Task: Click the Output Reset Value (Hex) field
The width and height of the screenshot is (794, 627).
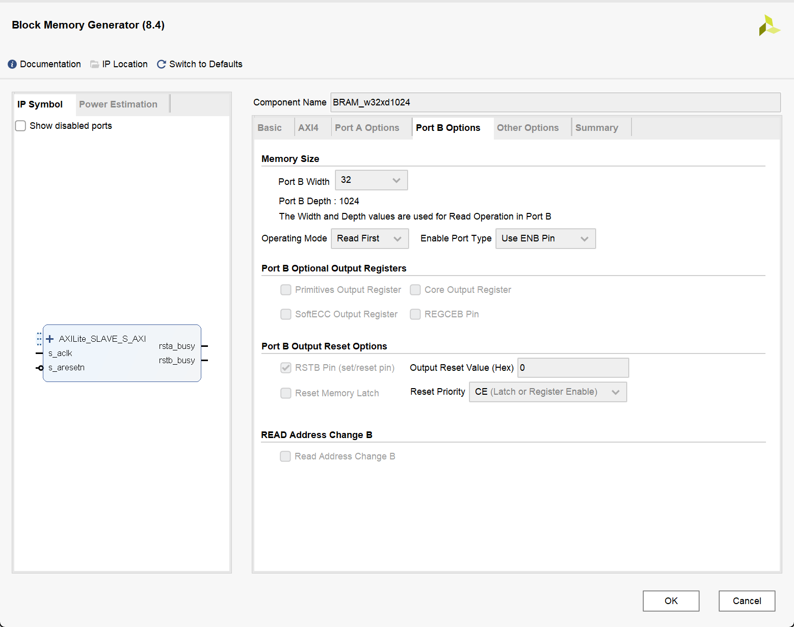Action: (573, 368)
